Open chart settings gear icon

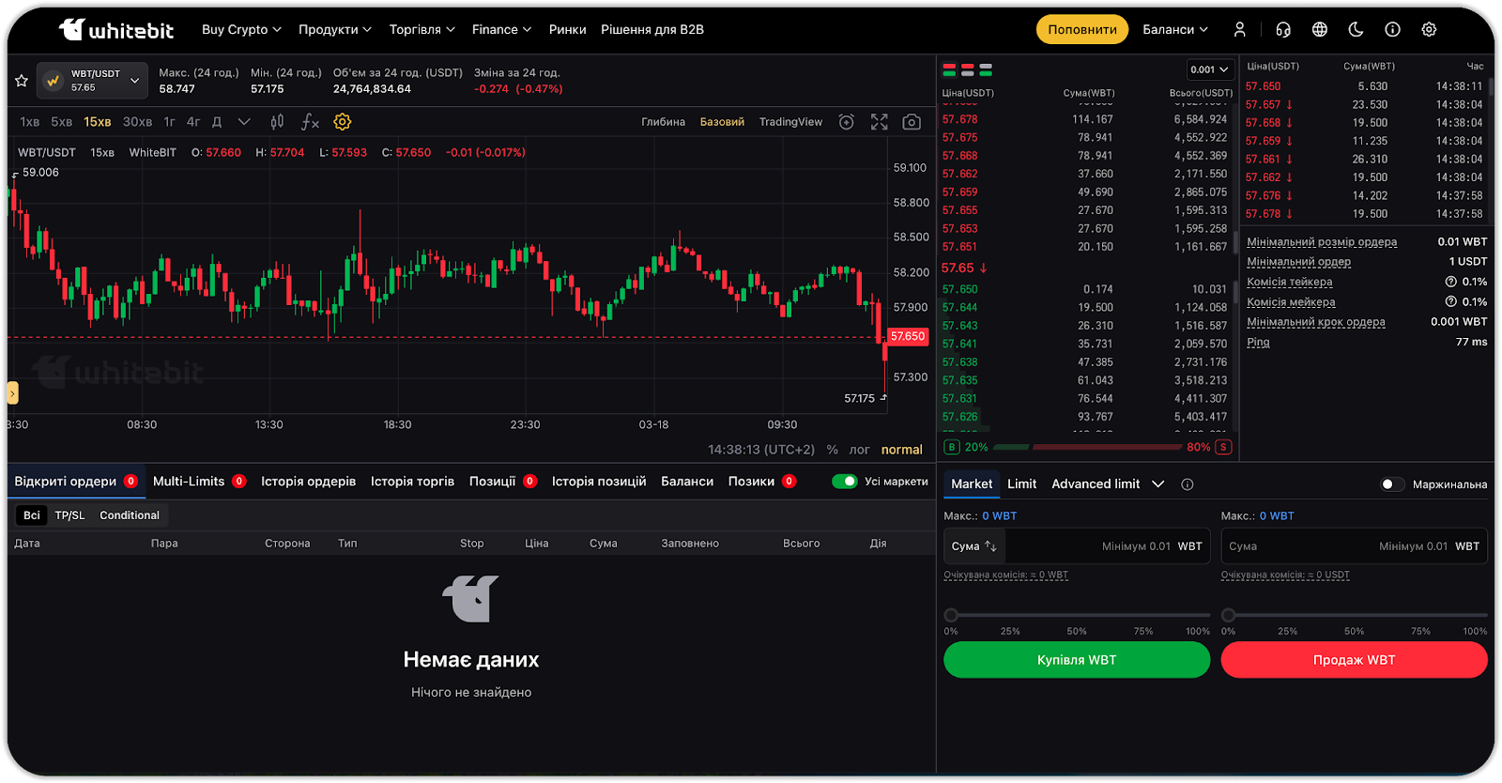click(x=343, y=122)
